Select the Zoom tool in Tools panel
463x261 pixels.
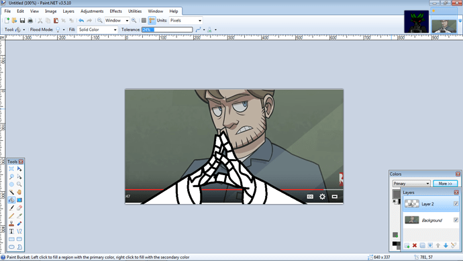click(x=19, y=185)
